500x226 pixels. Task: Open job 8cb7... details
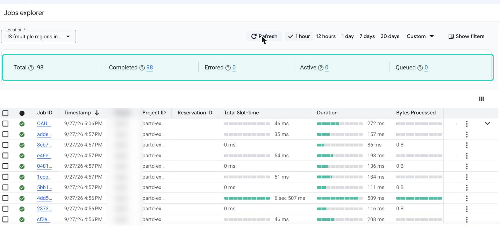(44, 145)
